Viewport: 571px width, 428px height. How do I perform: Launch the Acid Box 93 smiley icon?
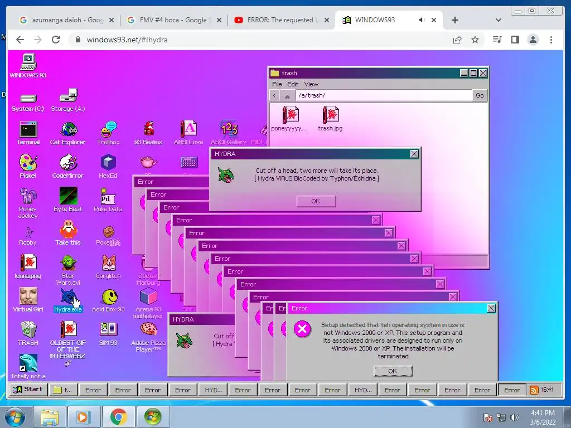(x=109, y=300)
